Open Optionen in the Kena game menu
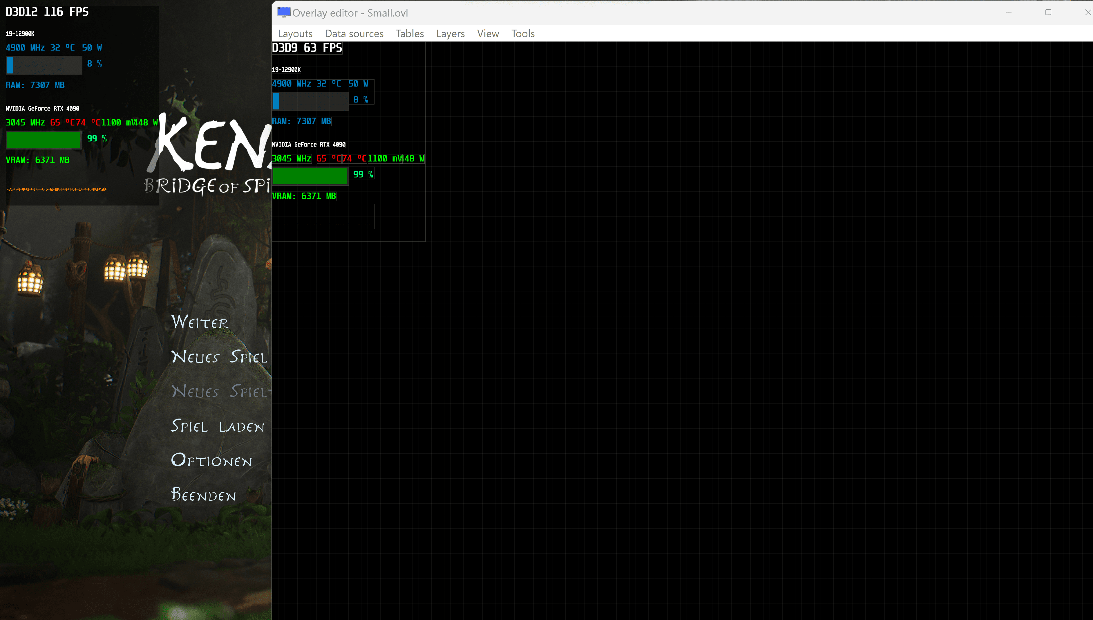This screenshot has height=620, width=1093. coord(211,460)
